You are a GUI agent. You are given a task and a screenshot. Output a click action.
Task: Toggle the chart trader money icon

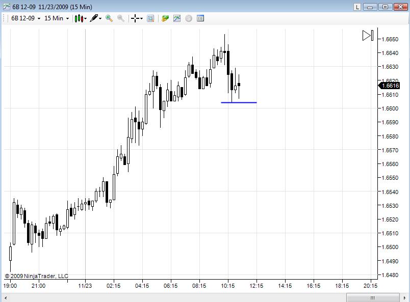(165, 18)
